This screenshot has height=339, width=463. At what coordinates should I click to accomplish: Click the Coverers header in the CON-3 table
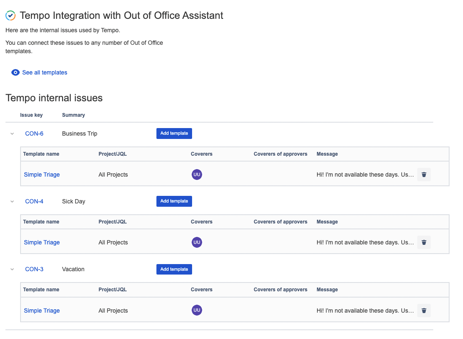202,290
